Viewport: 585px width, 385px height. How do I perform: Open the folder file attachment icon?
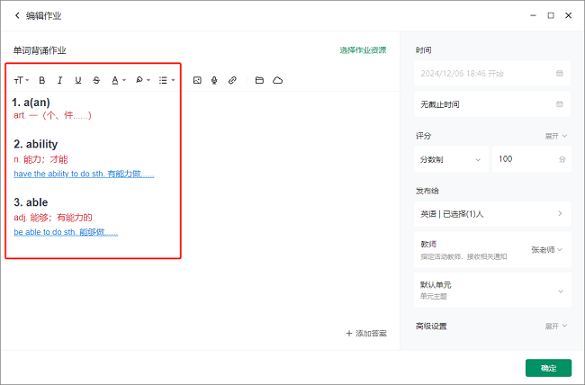[259, 80]
